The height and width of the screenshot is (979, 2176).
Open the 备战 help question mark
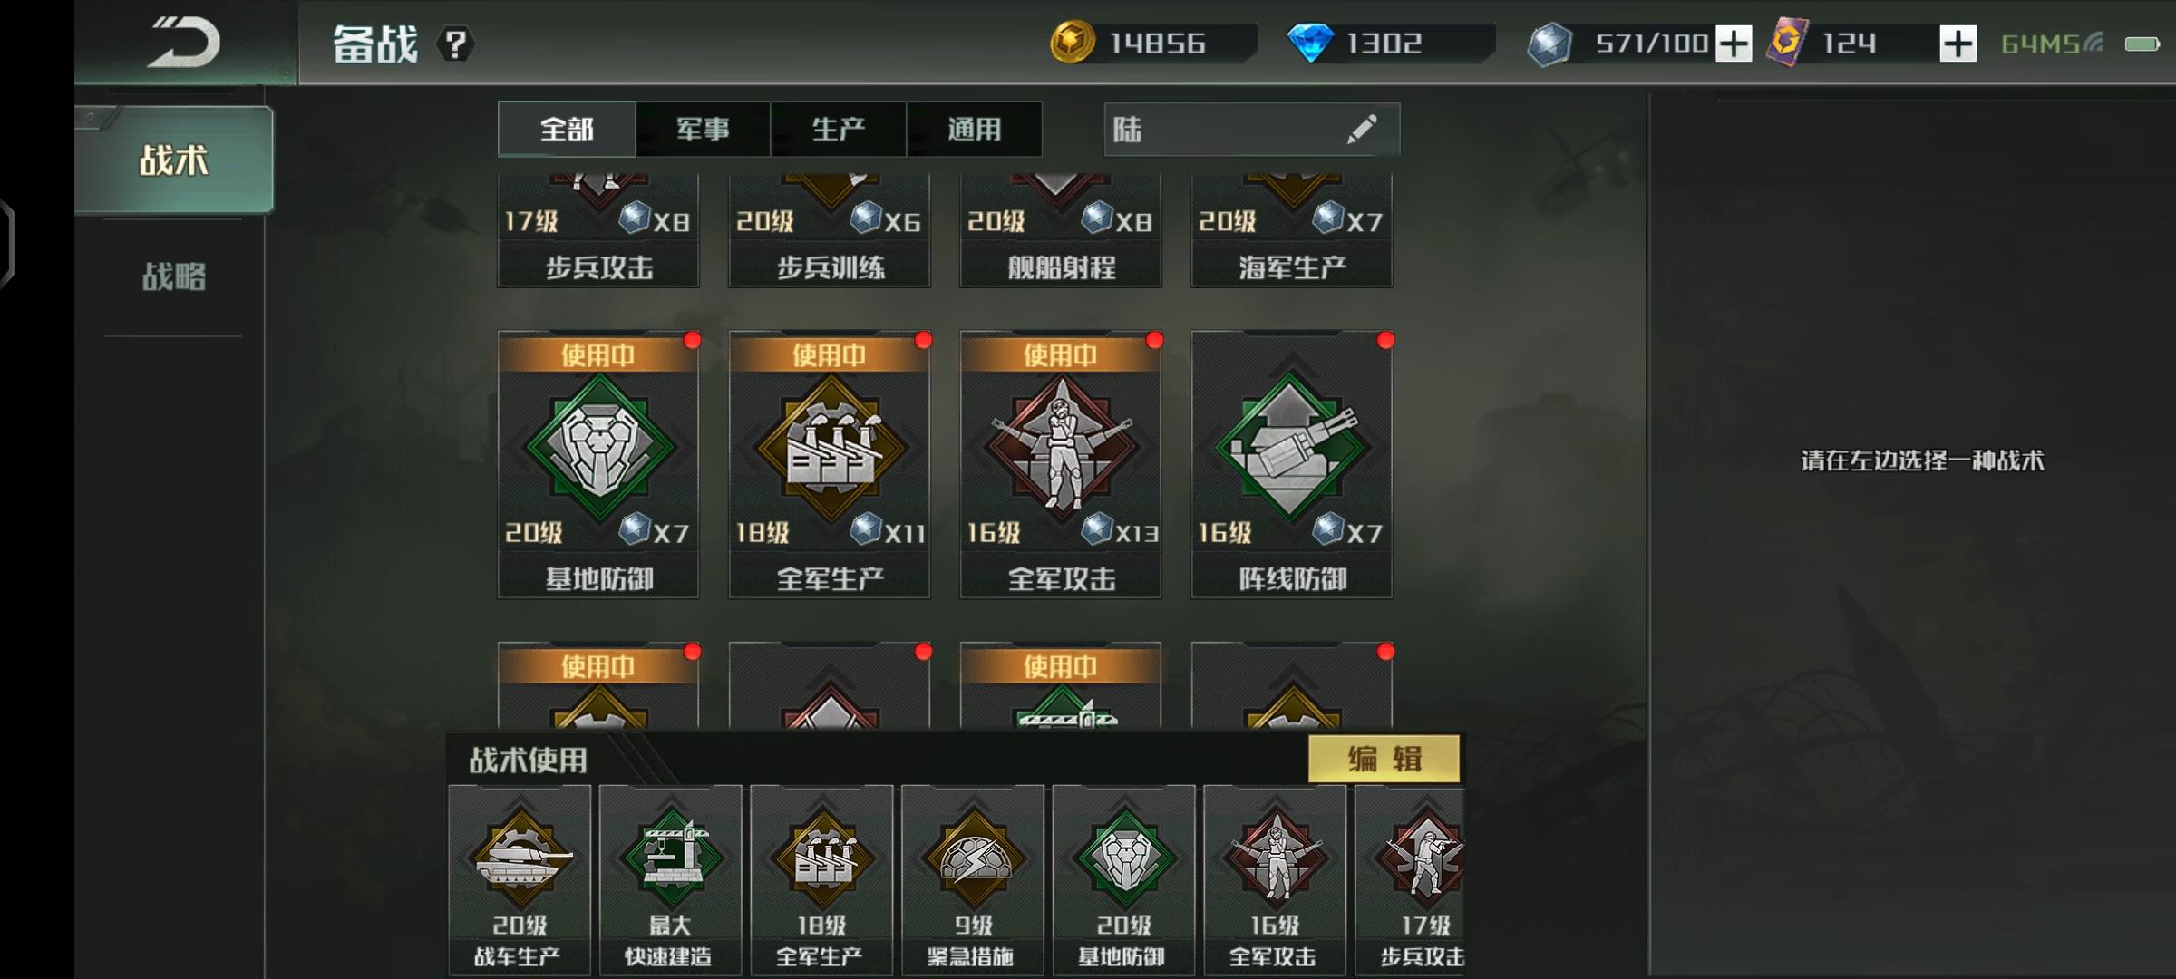[455, 44]
